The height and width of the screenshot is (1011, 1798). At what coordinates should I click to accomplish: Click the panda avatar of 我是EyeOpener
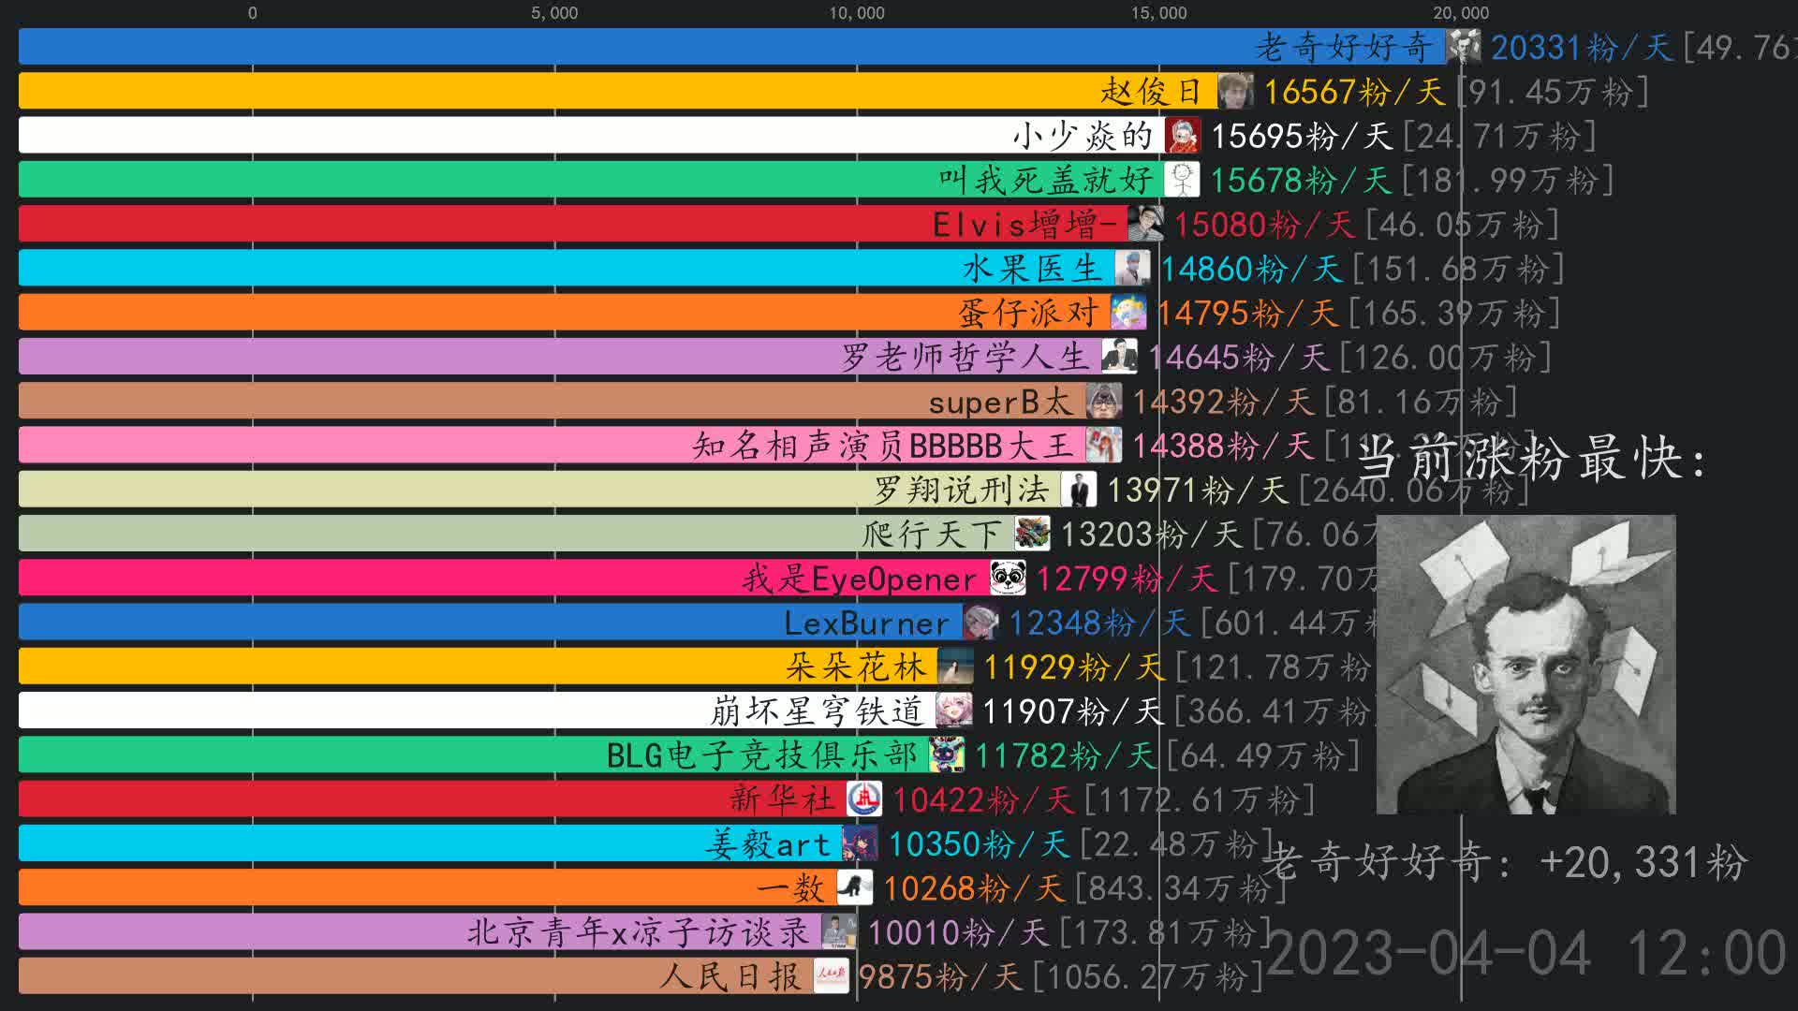tap(1009, 579)
